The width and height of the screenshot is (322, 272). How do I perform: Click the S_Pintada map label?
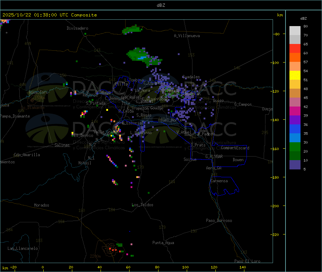point(96,103)
